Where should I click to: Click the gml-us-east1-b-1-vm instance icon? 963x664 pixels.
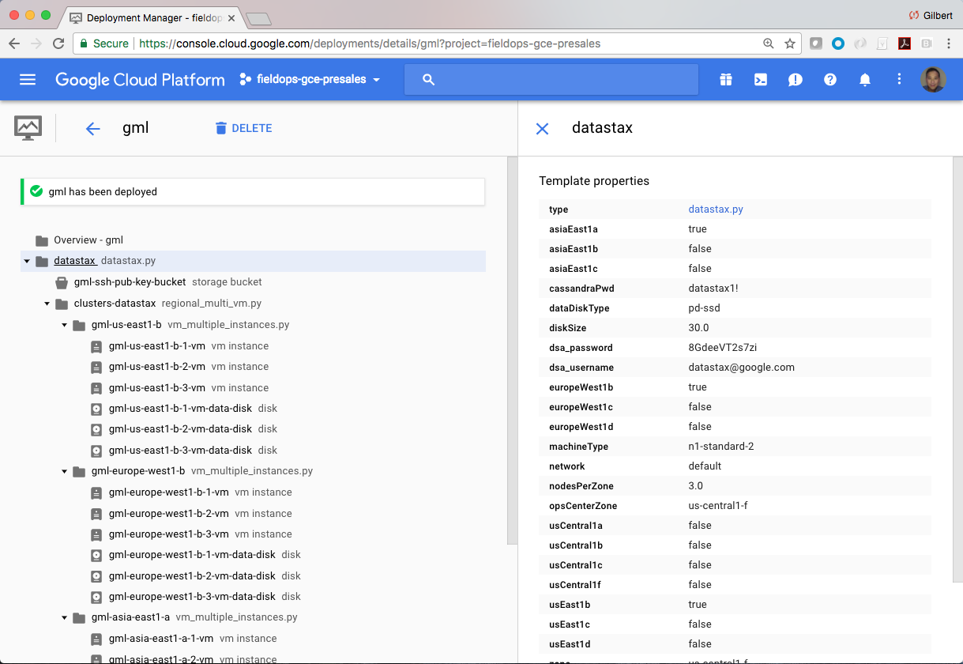pos(96,346)
